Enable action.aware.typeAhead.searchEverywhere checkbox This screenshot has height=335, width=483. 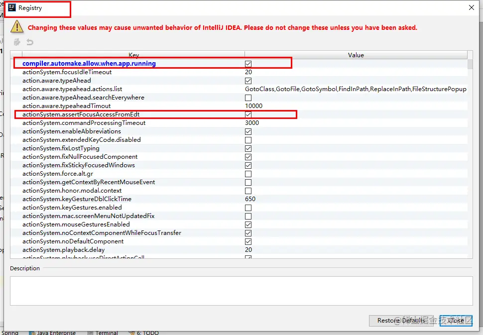[x=248, y=98]
